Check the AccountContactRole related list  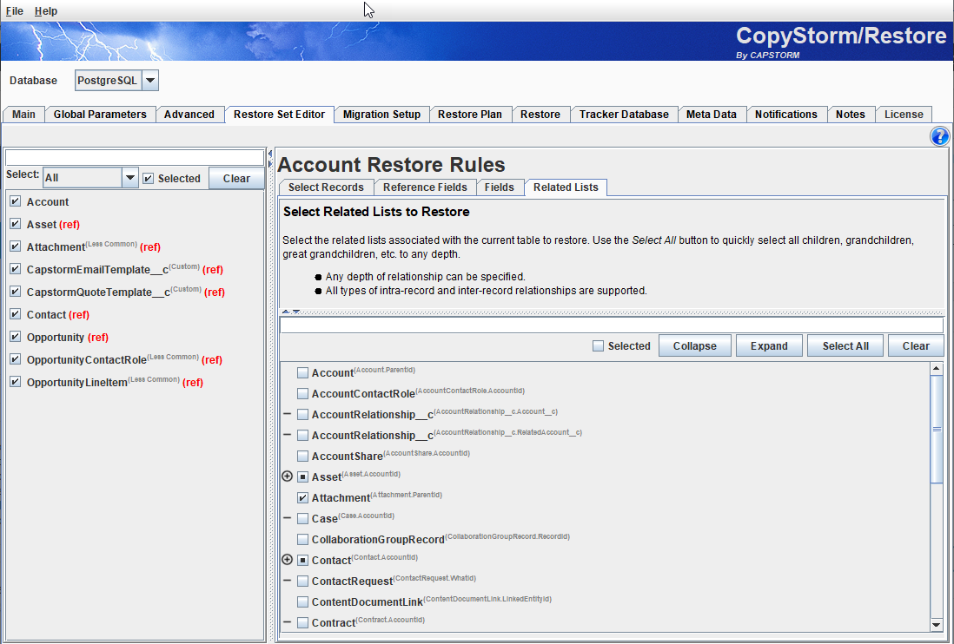(x=302, y=393)
